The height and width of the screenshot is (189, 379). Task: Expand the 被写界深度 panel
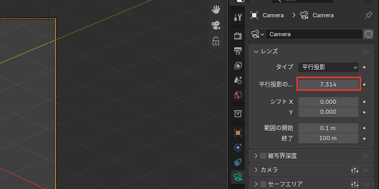(256, 156)
